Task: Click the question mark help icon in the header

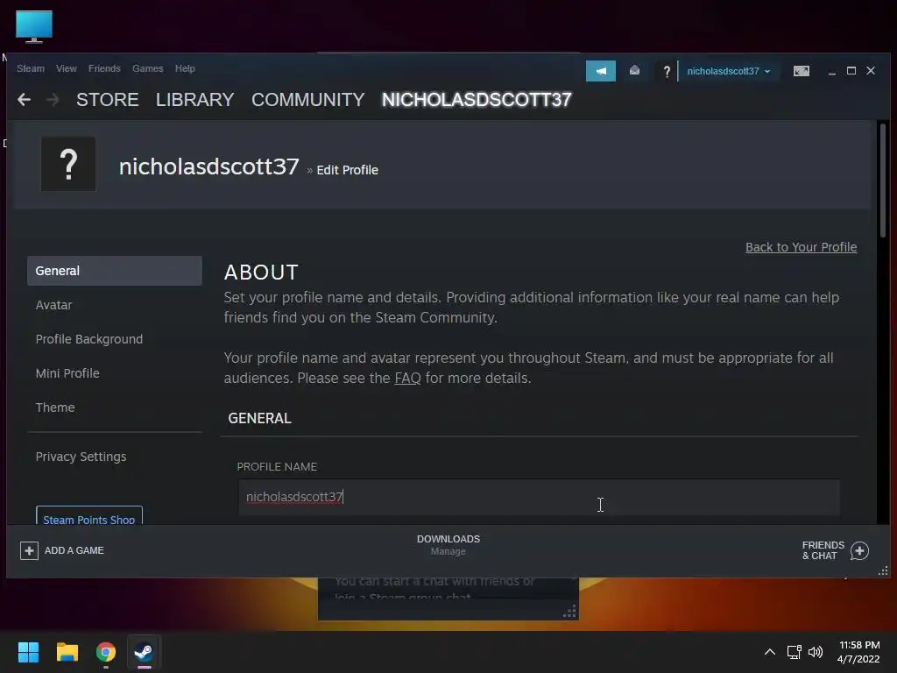Action: pyautogui.click(x=667, y=72)
